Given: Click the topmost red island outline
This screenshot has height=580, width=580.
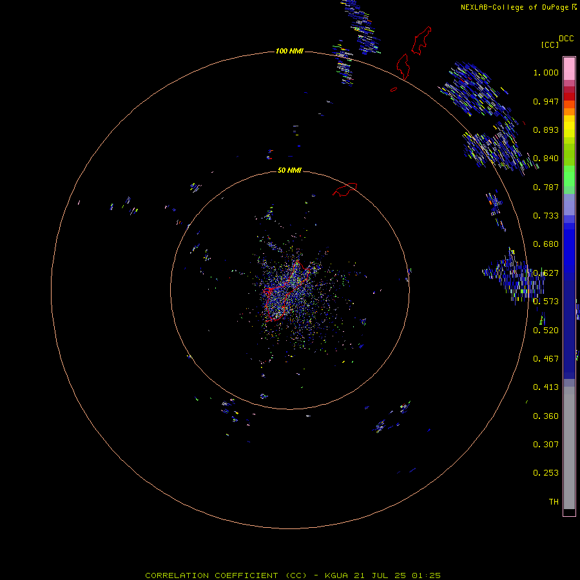Looking at the screenshot, I should point(421,41).
